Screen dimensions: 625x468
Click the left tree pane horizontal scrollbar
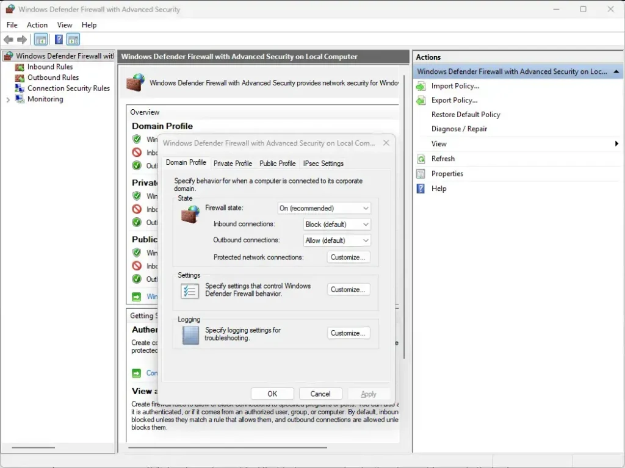click(x=34, y=448)
